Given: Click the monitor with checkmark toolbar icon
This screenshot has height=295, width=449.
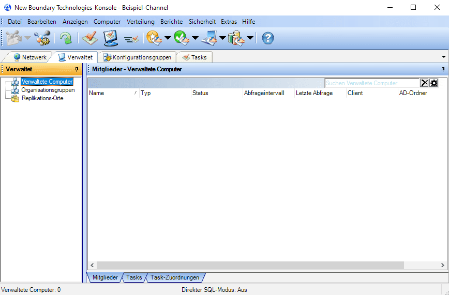Looking at the screenshot, I should pos(110,38).
